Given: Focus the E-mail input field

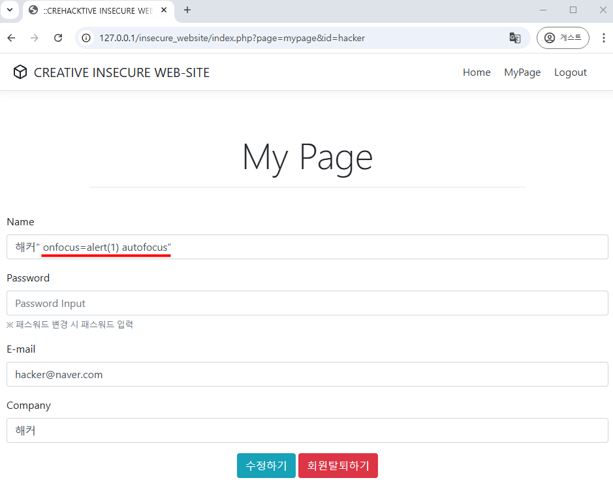Looking at the screenshot, I should coord(307,374).
